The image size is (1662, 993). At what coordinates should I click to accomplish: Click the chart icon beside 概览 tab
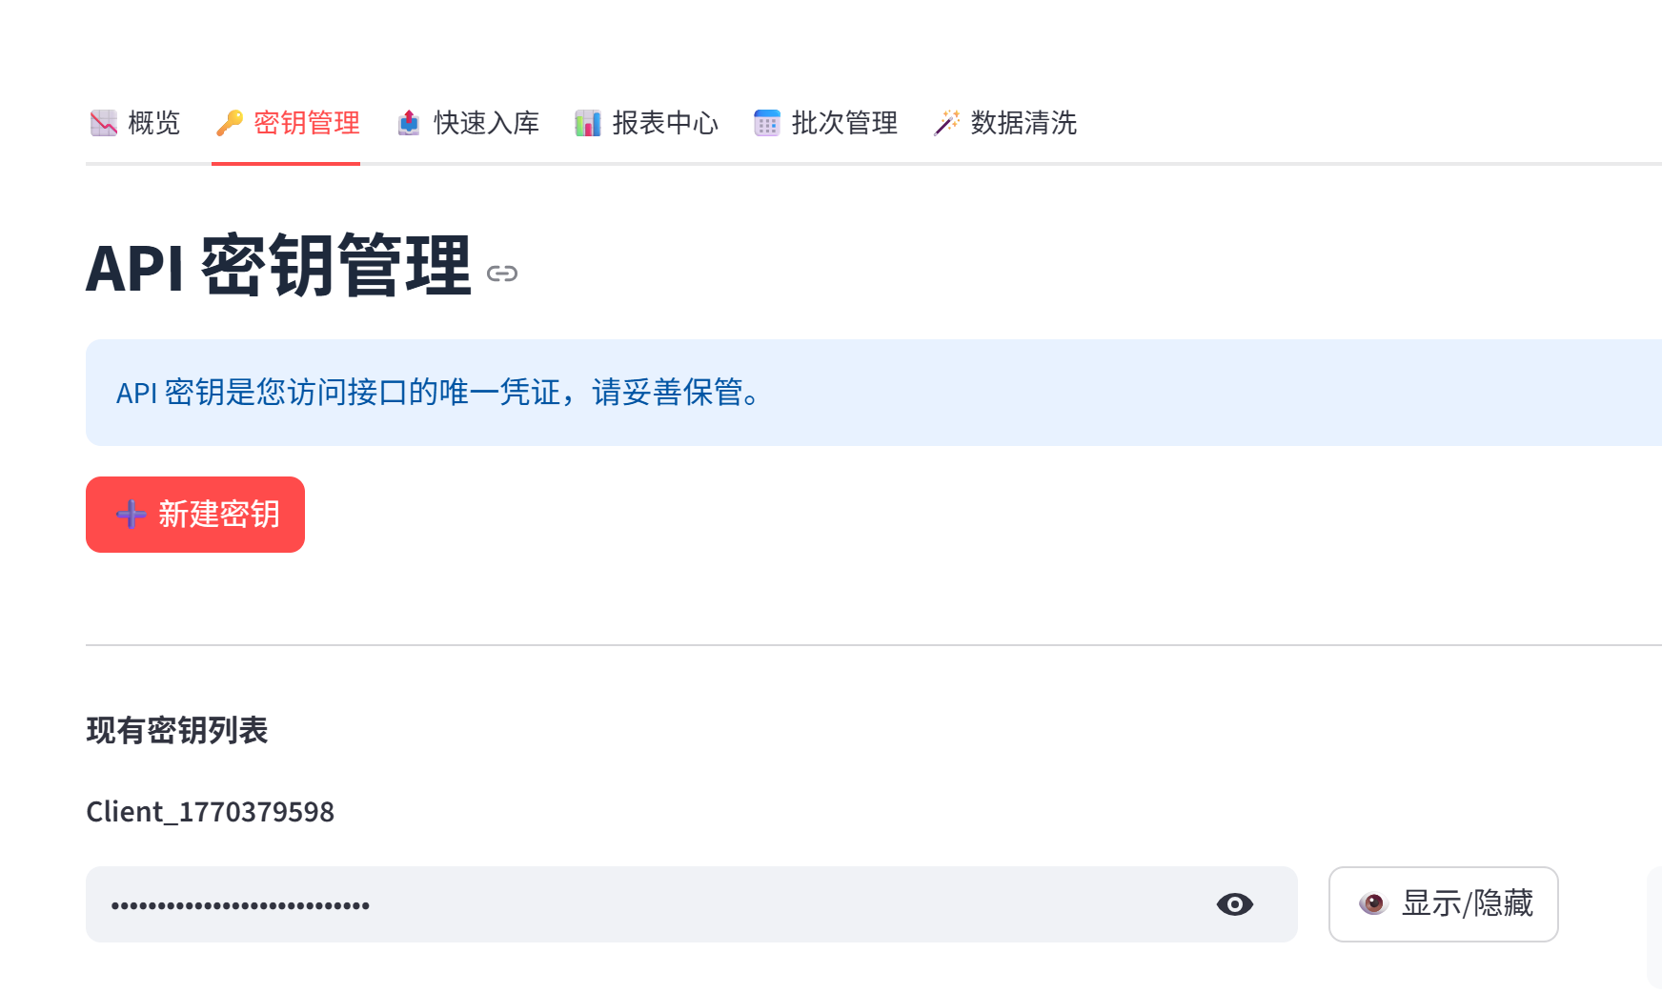(x=103, y=122)
